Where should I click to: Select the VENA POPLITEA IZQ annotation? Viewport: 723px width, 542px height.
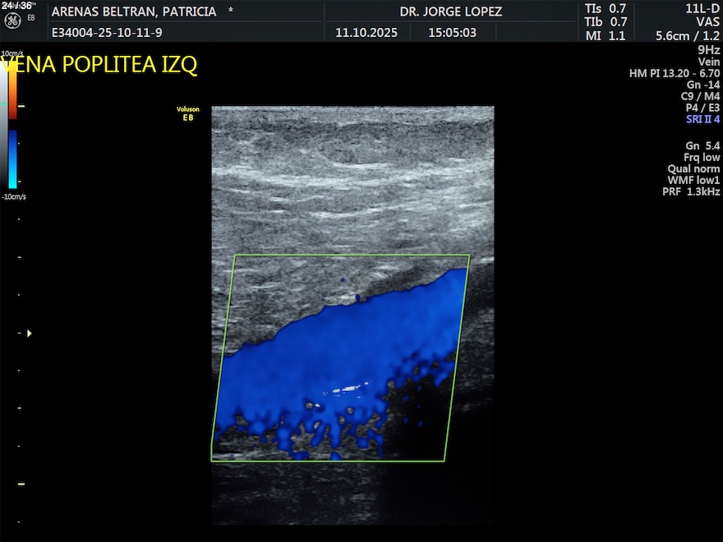[100, 66]
